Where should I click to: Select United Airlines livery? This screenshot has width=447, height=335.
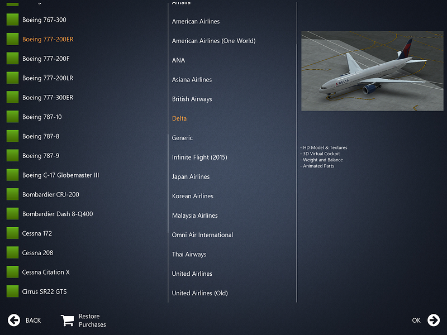(x=192, y=274)
